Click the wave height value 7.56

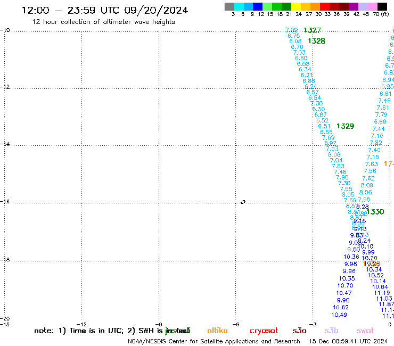[370, 171]
